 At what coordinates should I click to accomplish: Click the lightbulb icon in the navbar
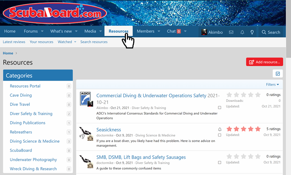252,32
